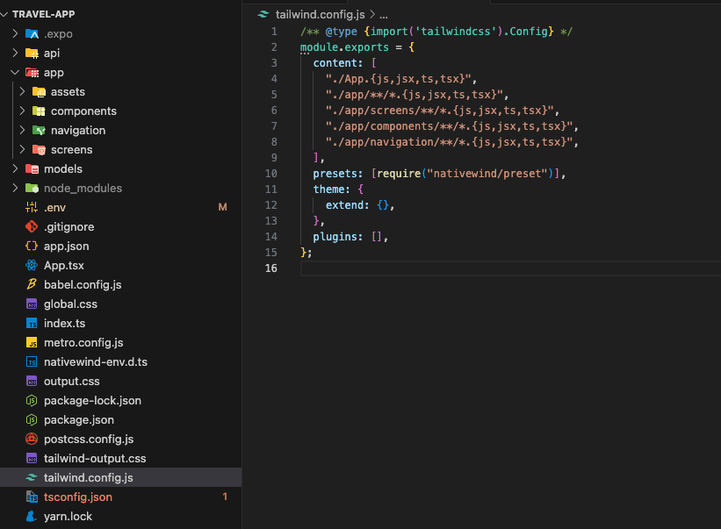Click the Node icon of package.json
Image resolution: width=721 pixels, height=529 pixels.
pos(32,419)
